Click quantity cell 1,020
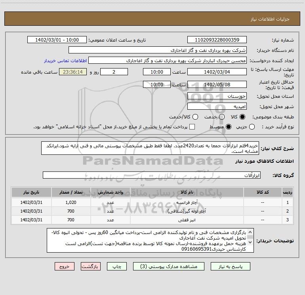 tap(71, 202)
